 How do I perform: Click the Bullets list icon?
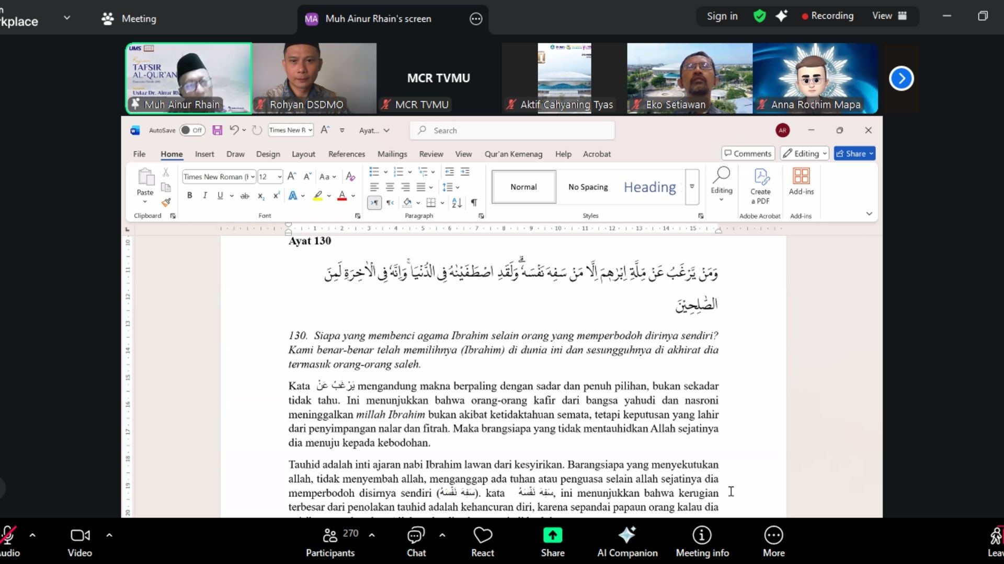(374, 172)
